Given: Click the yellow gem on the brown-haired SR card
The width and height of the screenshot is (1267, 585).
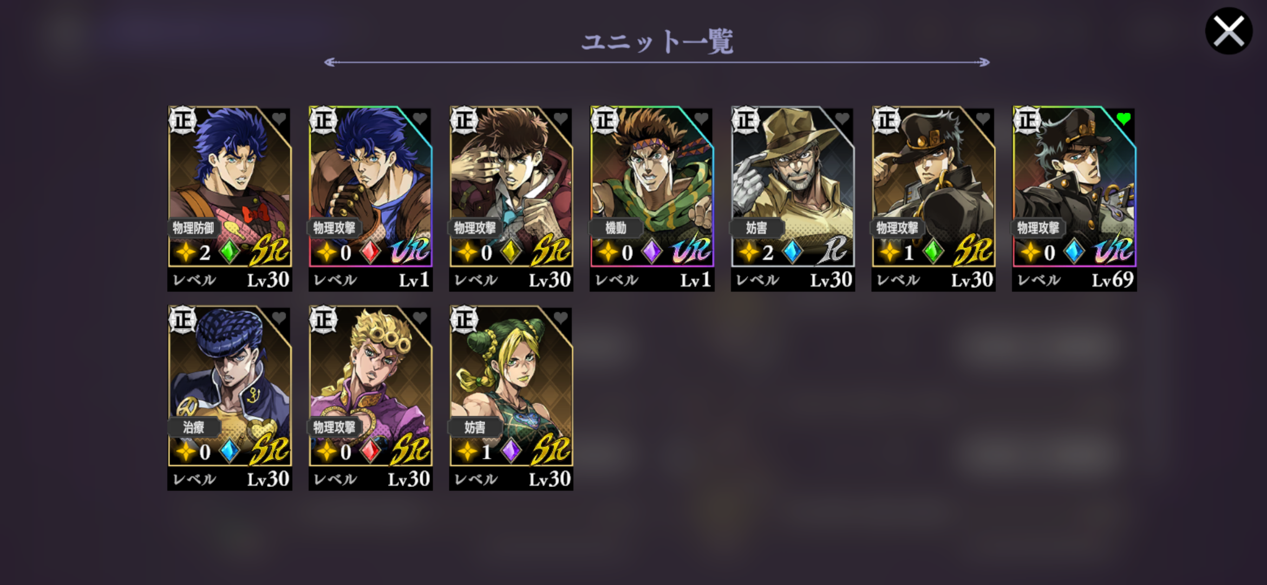Looking at the screenshot, I should (511, 252).
